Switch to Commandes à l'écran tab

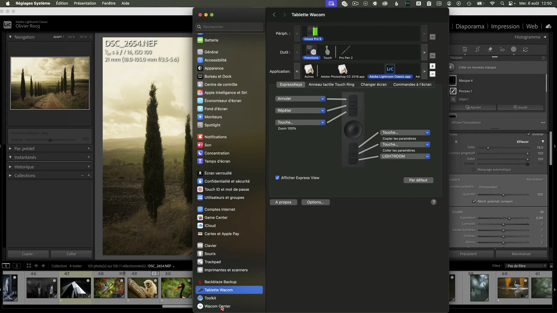[412, 84]
